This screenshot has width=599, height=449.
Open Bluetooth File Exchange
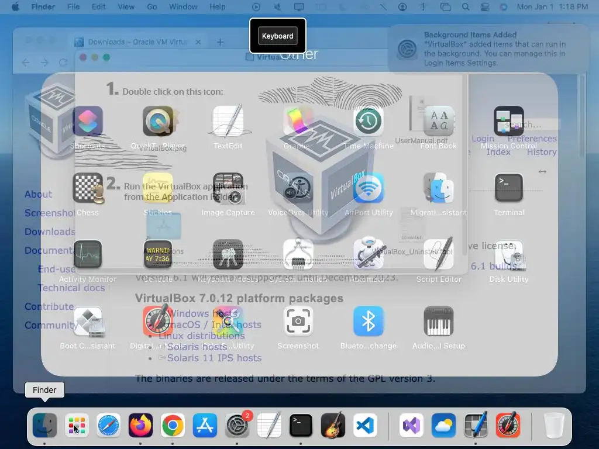(x=369, y=321)
